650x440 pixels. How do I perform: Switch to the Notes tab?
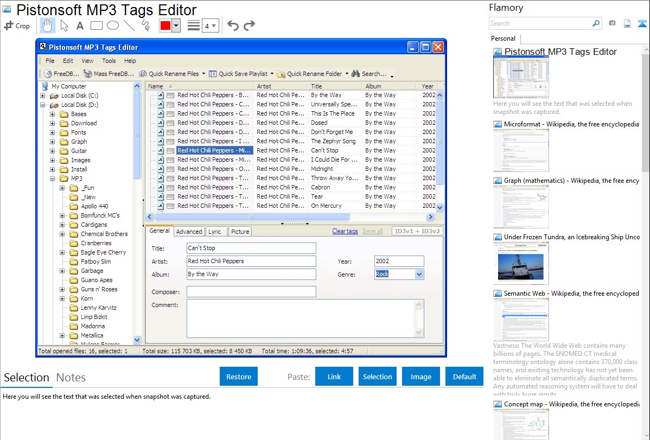71,378
